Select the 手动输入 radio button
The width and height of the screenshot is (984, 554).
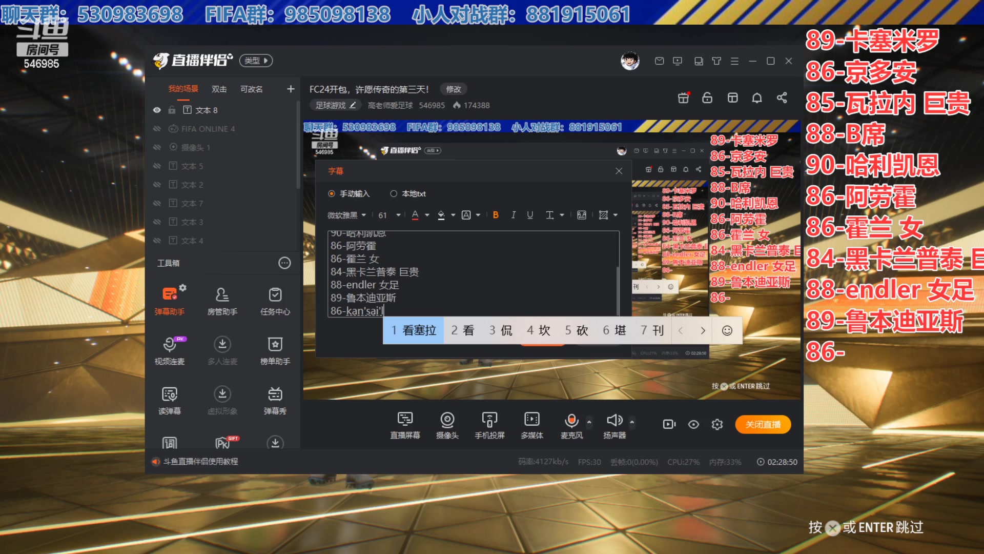332,193
